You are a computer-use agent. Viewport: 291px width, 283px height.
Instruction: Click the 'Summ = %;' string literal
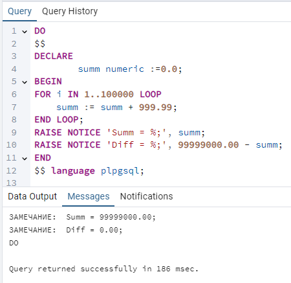136,132
